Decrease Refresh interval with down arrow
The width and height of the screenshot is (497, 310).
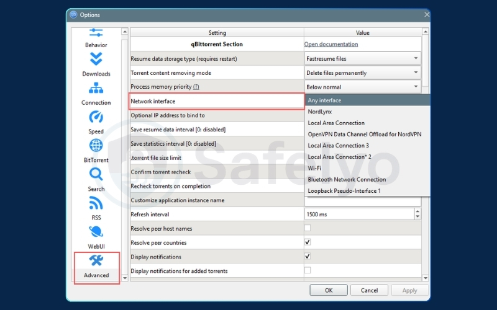pyautogui.click(x=417, y=216)
